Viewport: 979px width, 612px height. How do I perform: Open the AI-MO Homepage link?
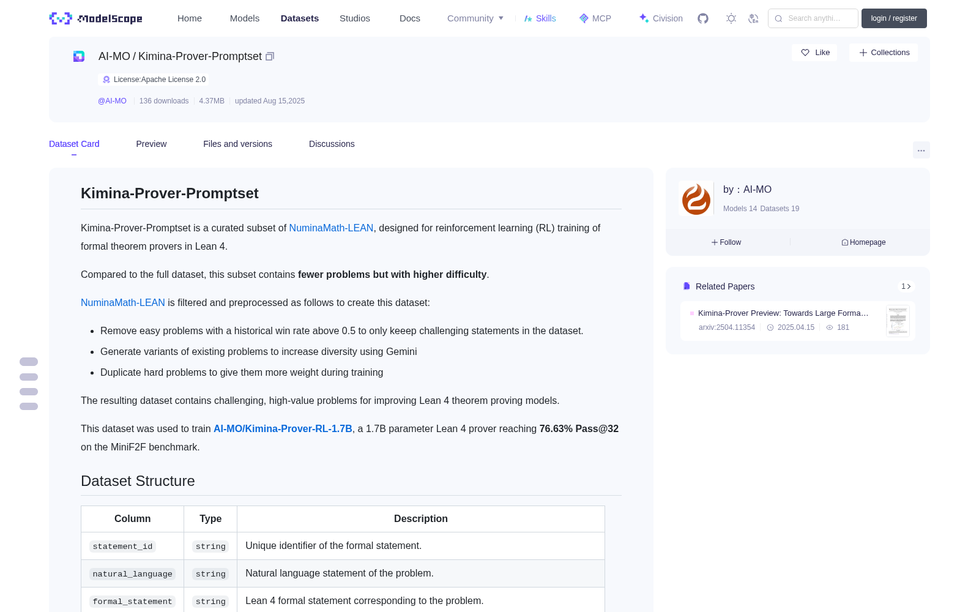click(863, 242)
